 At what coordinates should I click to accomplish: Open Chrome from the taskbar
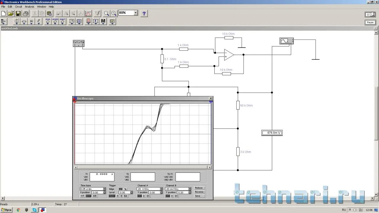click(18, 210)
